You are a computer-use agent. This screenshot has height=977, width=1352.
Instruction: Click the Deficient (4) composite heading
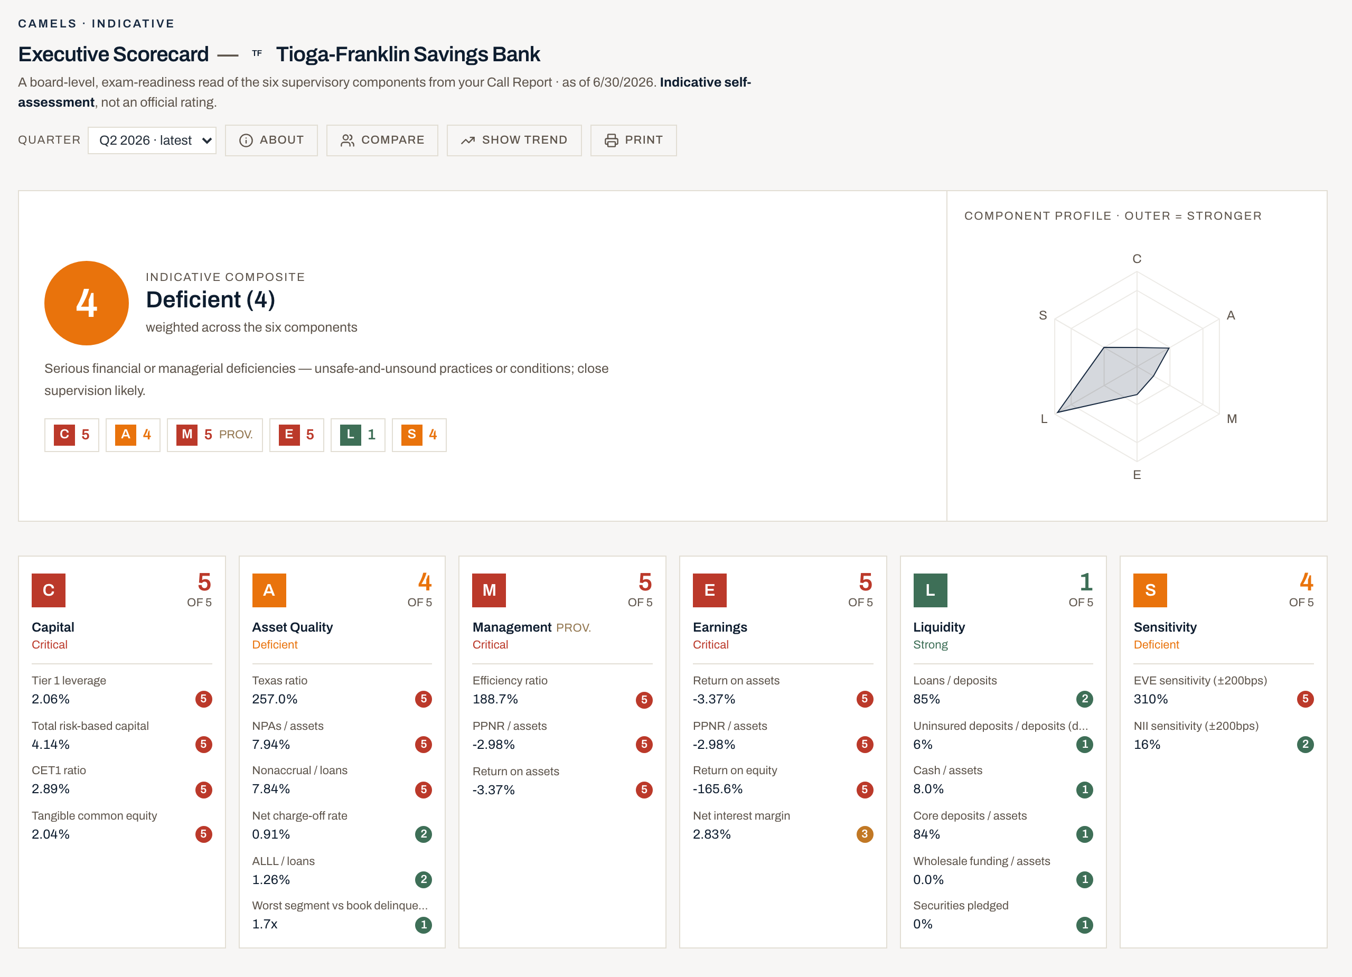click(210, 300)
